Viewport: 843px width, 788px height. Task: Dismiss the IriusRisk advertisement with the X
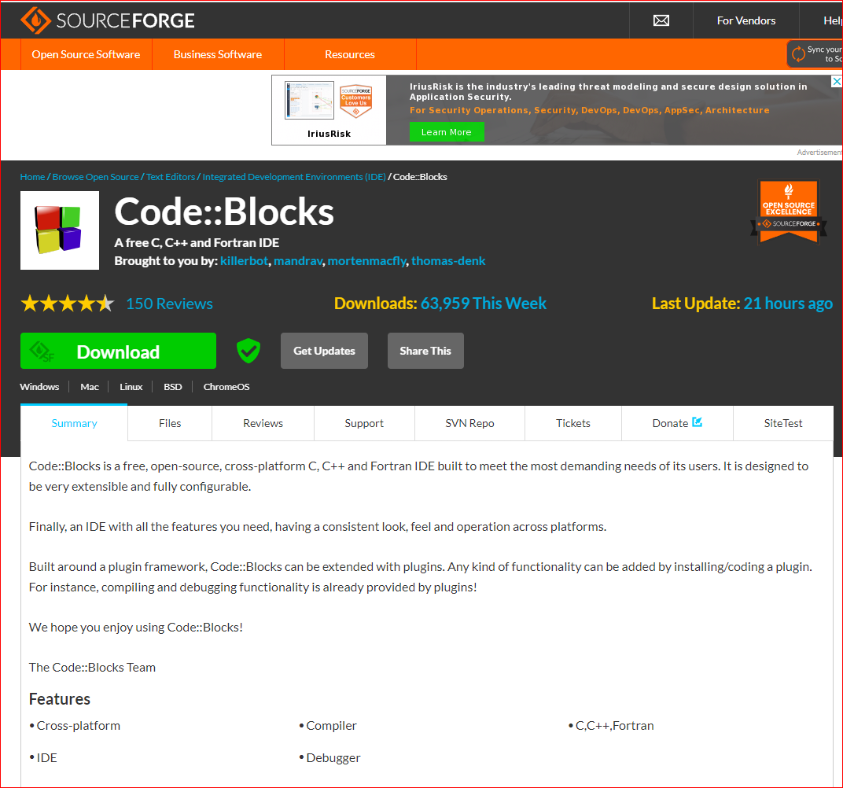click(837, 81)
